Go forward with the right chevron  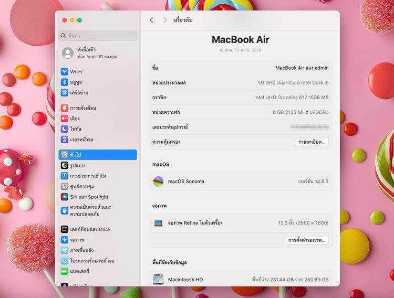(165, 20)
